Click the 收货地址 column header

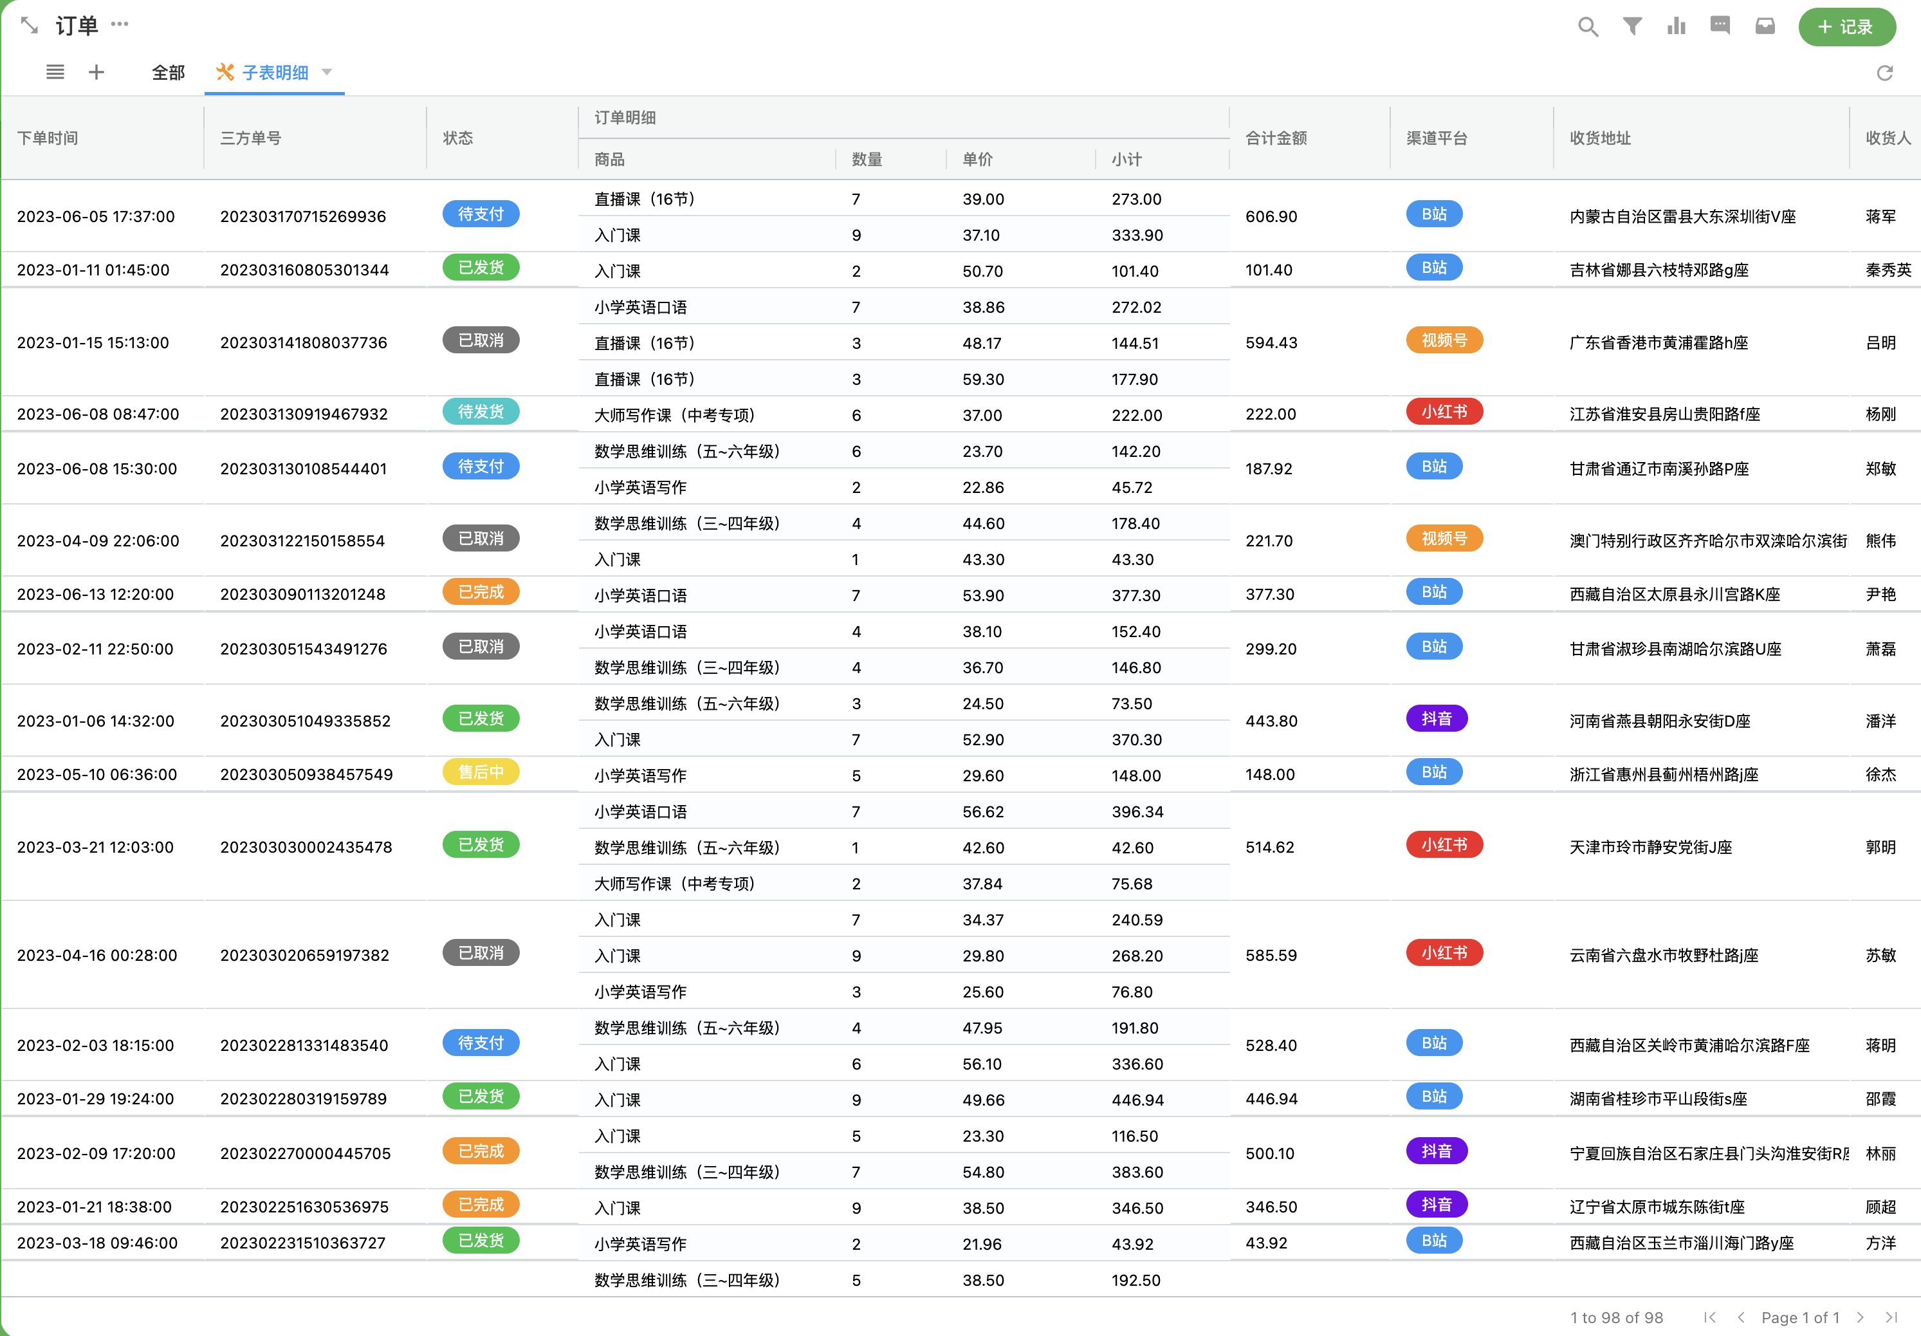click(x=1600, y=138)
